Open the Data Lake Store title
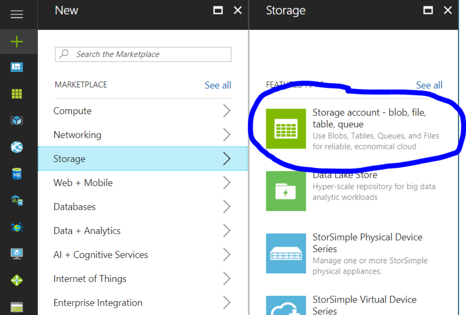The height and width of the screenshot is (315, 466). [x=345, y=175]
